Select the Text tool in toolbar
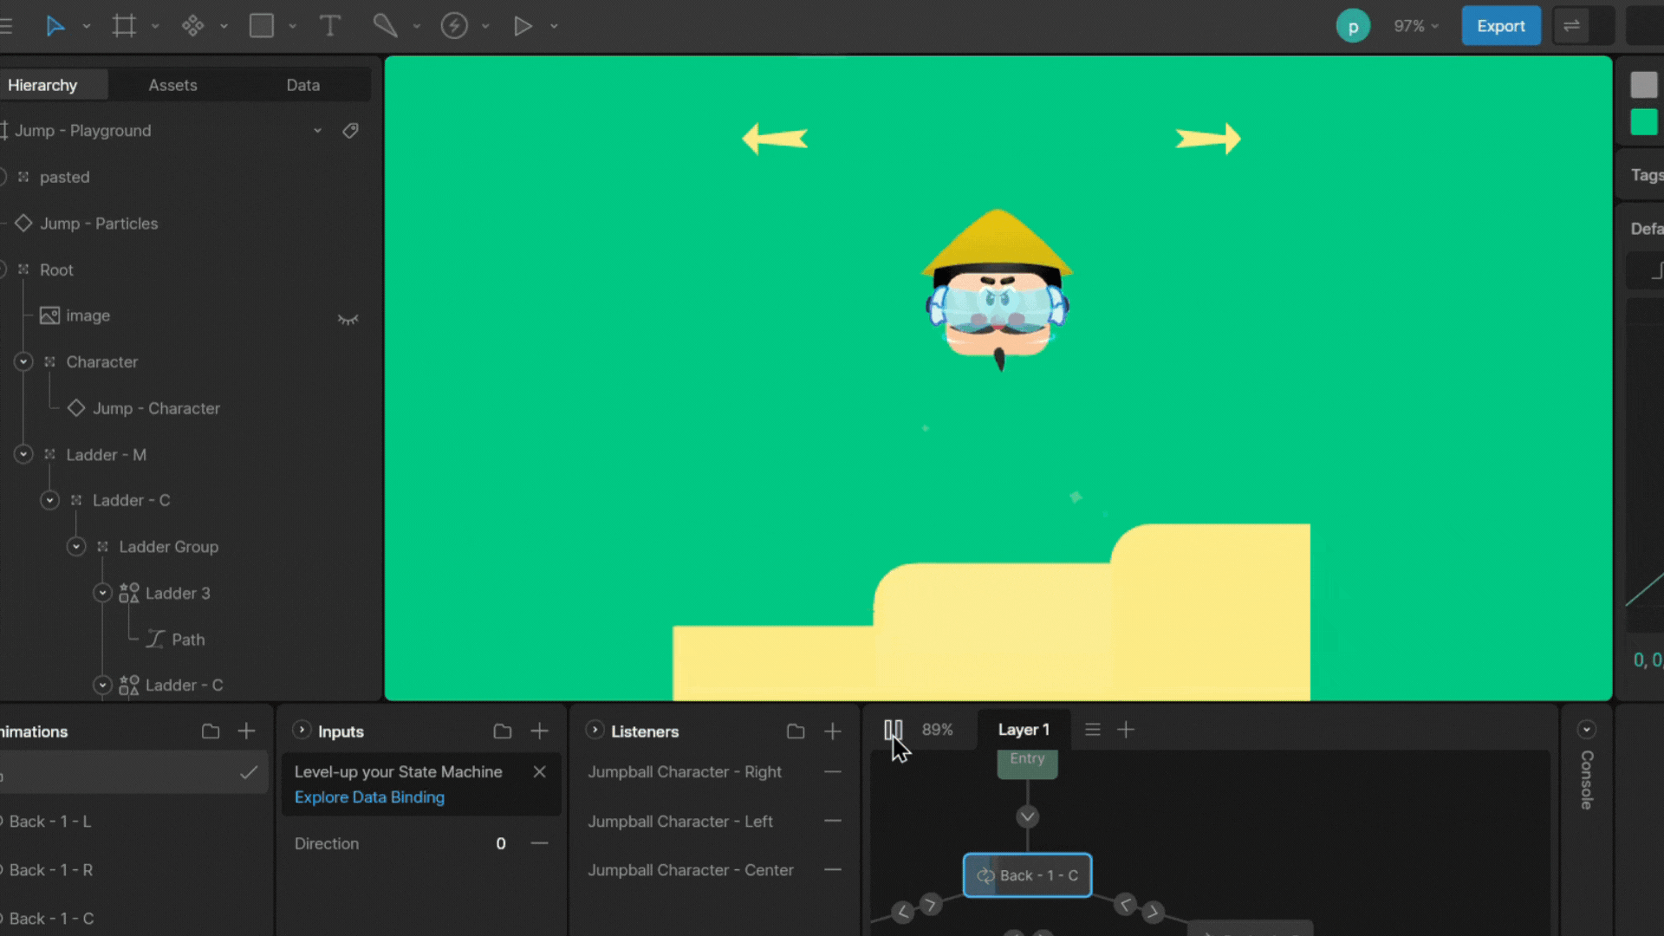This screenshot has height=936, width=1664. coord(329,26)
